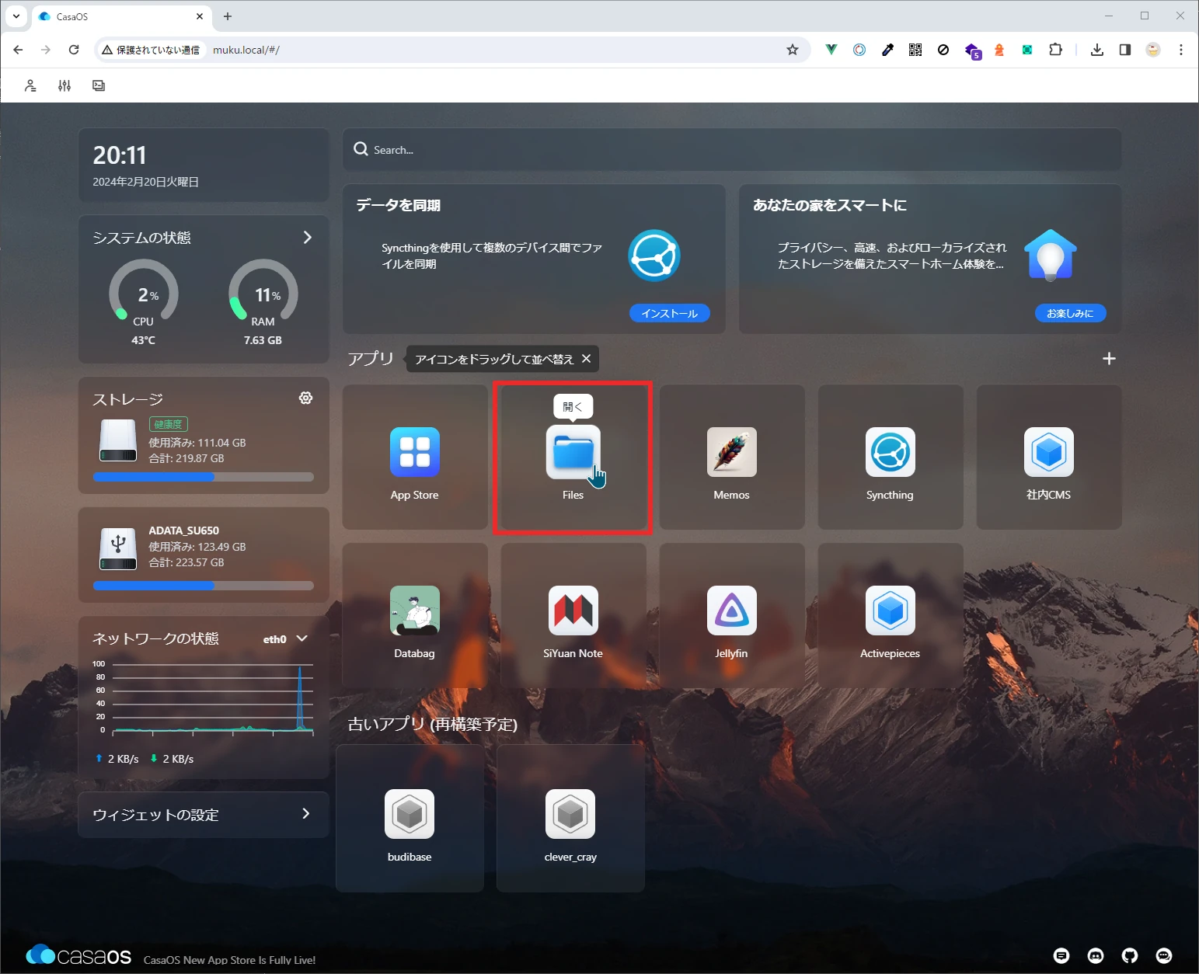
Task: Click the casaos logo in footer
Action: 78,955
